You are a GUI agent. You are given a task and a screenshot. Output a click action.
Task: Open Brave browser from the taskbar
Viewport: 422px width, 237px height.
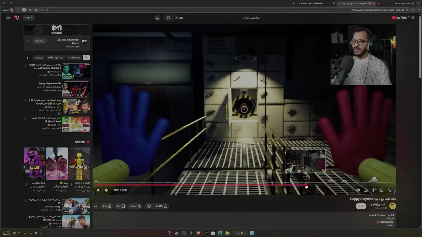point(198,233)
